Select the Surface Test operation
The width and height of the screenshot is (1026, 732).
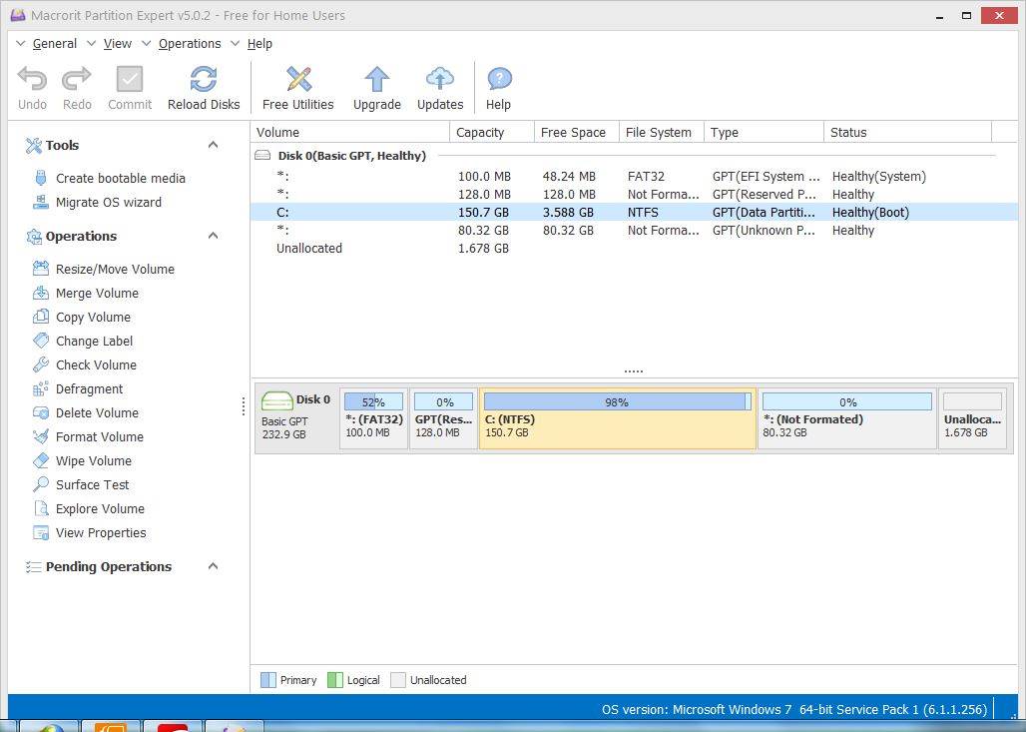point(92,484)
